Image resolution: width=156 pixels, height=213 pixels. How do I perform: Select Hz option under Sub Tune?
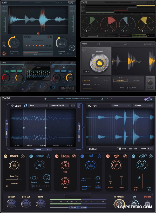pyautogui.click(x=98, y=186)
